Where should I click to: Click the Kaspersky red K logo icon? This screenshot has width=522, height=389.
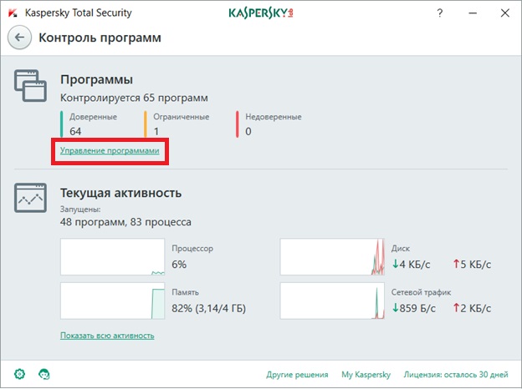(x=13, y=13)
